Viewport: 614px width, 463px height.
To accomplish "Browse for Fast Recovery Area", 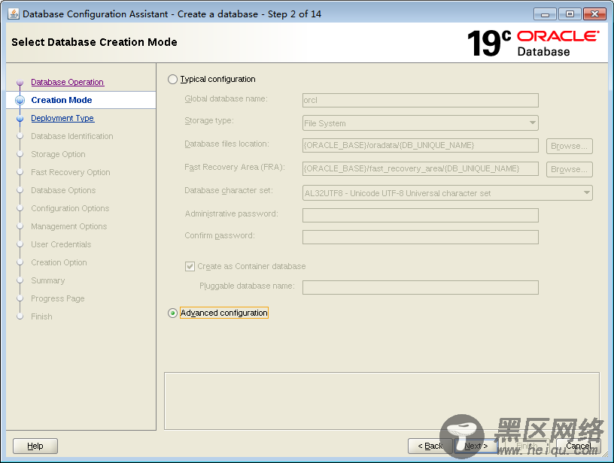I will 570,169.
